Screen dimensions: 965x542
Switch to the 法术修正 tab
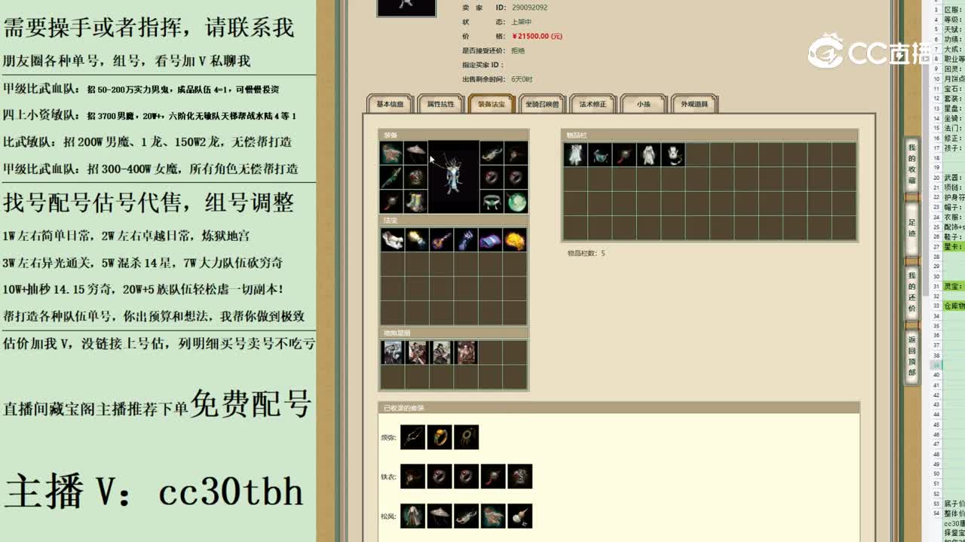tap(593, 104)
